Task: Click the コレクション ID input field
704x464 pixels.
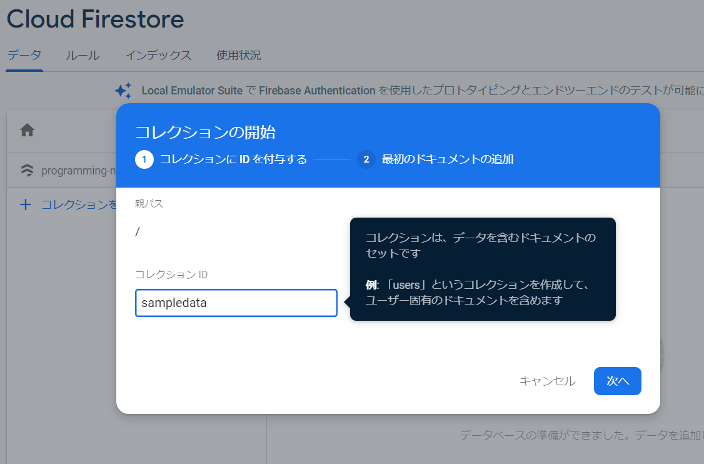Action: [236, 303]
